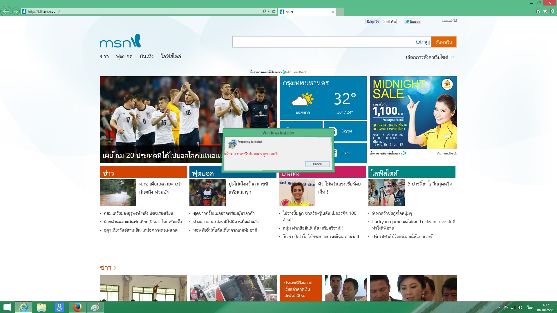Open the ฟุตบอล navigation menu item
Viewport: 557px width, 313px height.
(x=124, y=57)
